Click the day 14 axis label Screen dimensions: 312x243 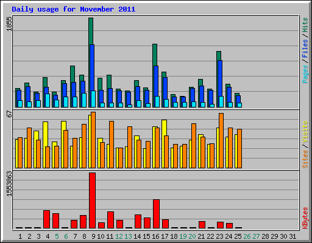pos(137,236)
